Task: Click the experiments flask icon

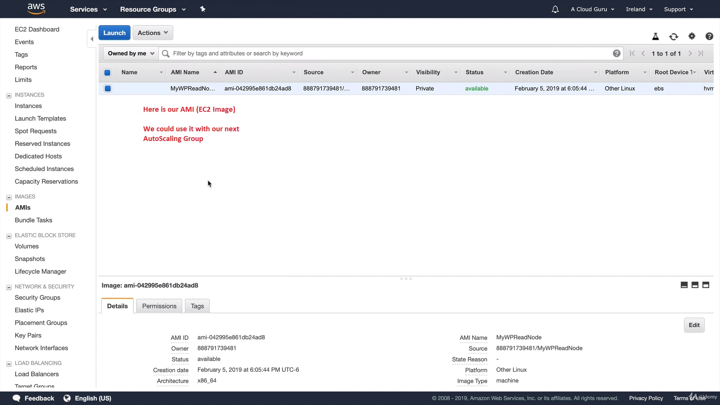Action: (x=655, y=36)
